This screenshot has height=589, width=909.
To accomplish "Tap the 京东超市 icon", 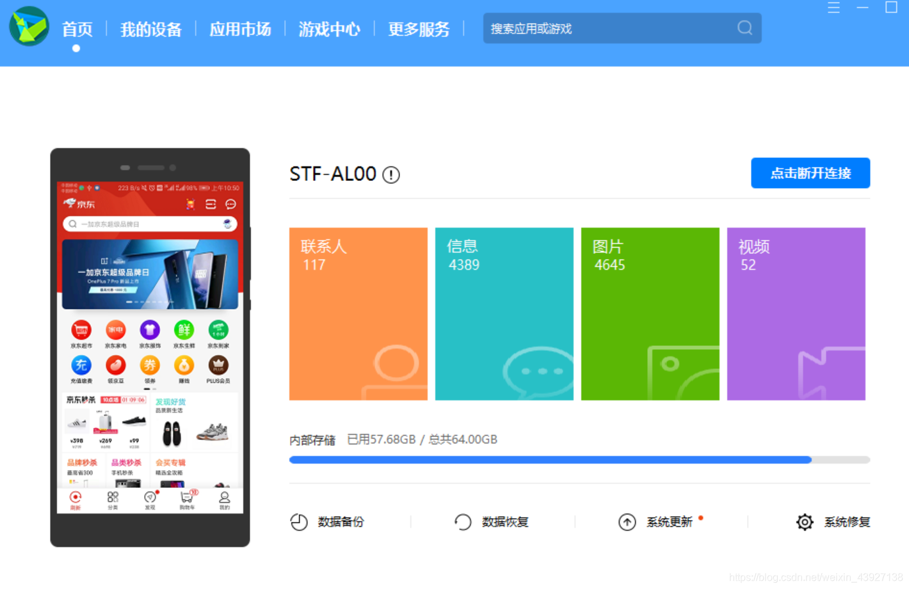I will pos(81,331).
